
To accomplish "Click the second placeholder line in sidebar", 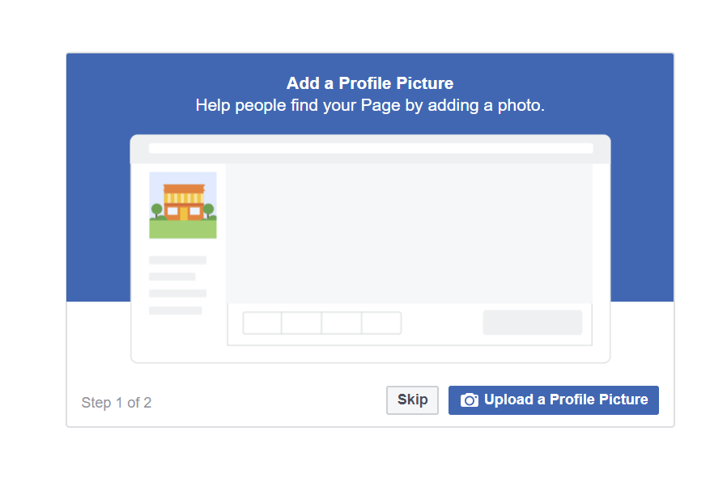I will (172, 277).
